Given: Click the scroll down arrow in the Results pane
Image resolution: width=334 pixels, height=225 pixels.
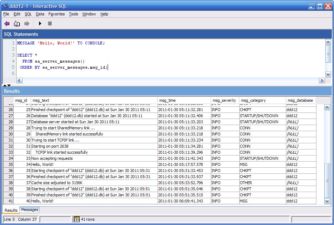Looking at the screenshot, I should pos(327,201).
